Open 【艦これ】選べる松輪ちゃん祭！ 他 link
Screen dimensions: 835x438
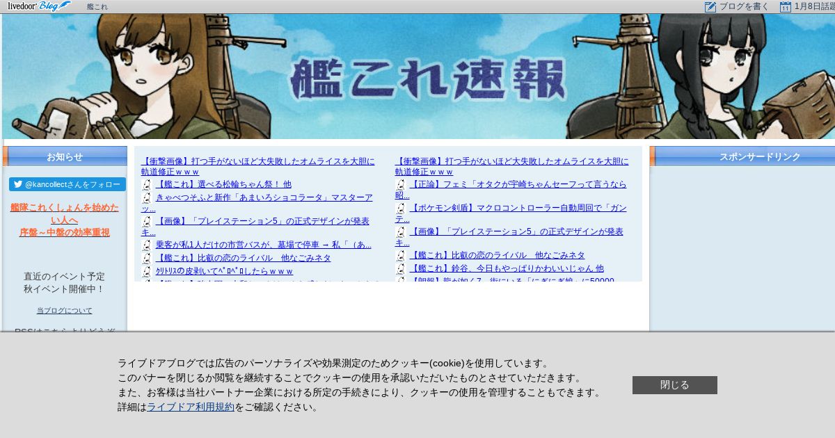(223, 184)
